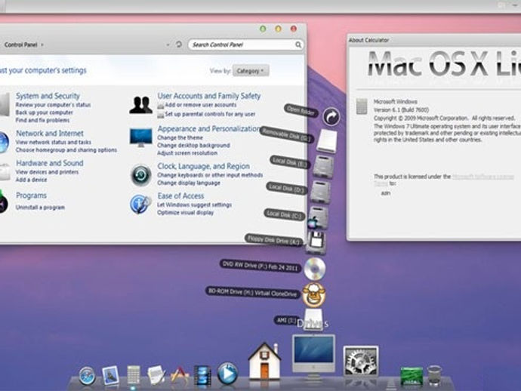Click 'Change display language' link

coord(189,183)
